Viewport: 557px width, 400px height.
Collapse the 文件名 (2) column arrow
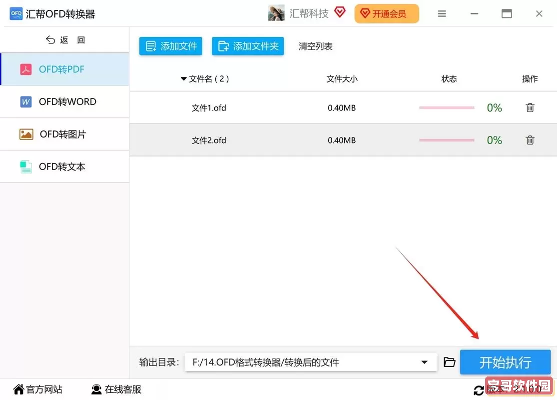pyautogui.click(x=184, y=78)
